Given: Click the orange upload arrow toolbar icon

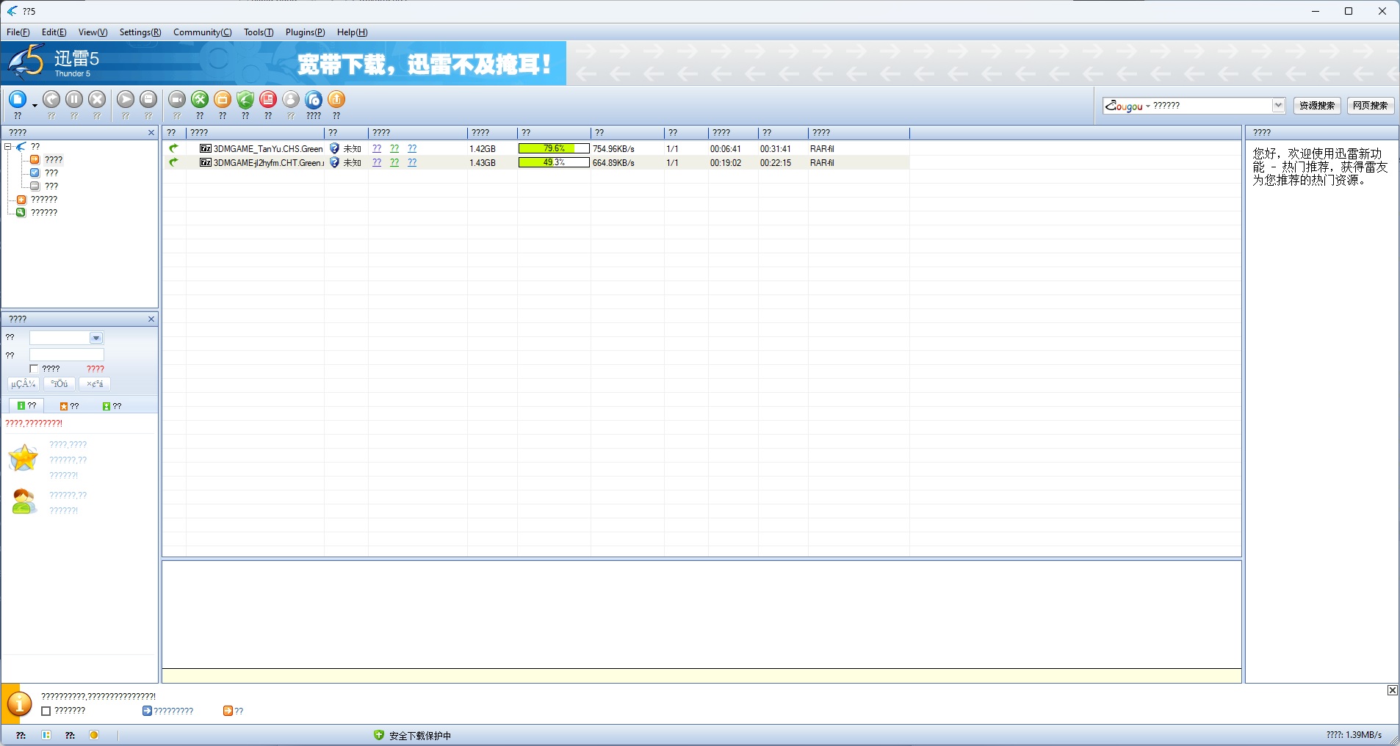Looking at the screenshot, I should pyautogui.click(x=336, y=99).
